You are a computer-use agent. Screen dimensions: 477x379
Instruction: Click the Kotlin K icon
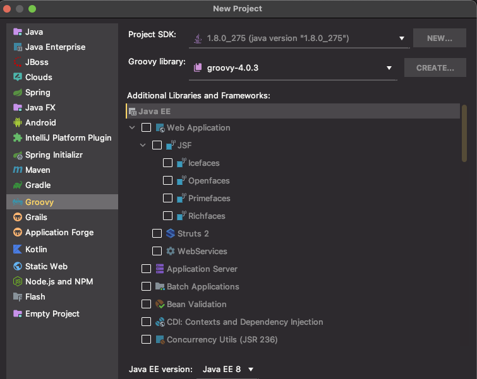coord(18,250)
